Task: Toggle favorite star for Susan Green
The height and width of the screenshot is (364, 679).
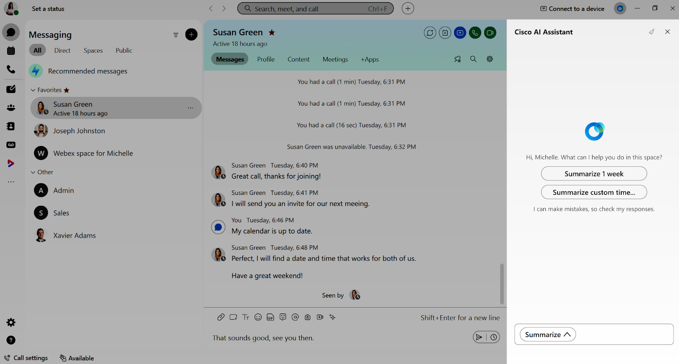Action: pyautogui.click(x=272, y=33)
